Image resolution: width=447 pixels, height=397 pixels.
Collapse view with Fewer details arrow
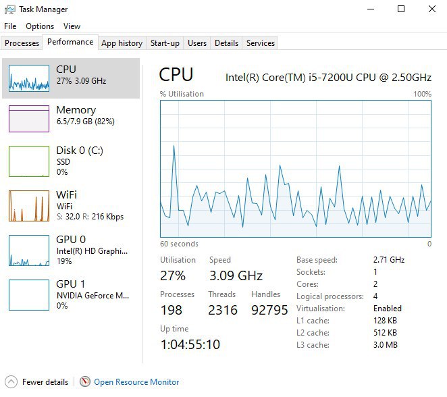tap(10, 381)
